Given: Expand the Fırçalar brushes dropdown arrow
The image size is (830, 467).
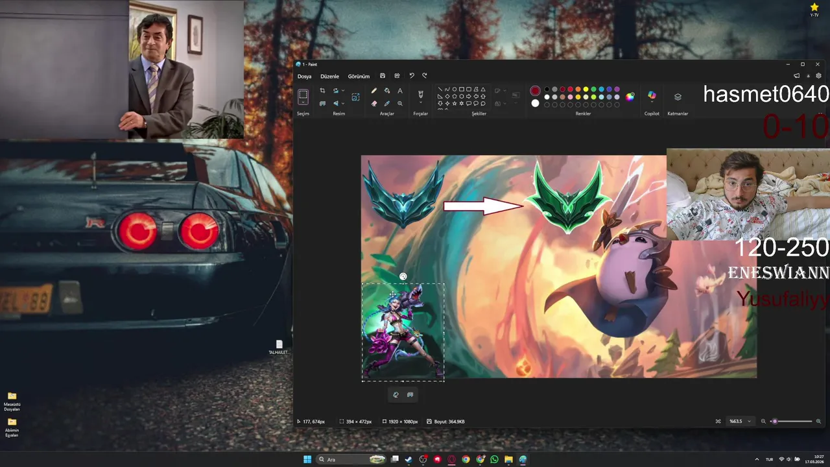Looking at the screenshot, I should 420,102.
